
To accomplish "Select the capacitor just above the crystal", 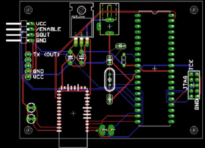I will (110, 60).
